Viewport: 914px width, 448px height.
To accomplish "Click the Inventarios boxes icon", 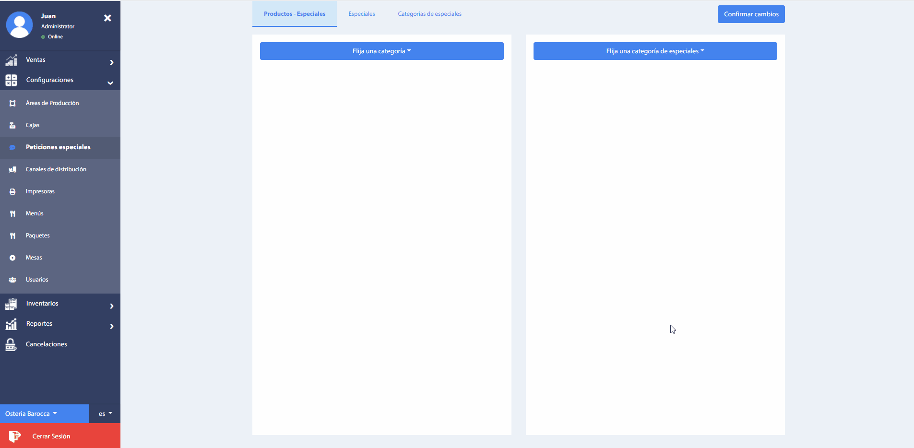I will [12, 304].
